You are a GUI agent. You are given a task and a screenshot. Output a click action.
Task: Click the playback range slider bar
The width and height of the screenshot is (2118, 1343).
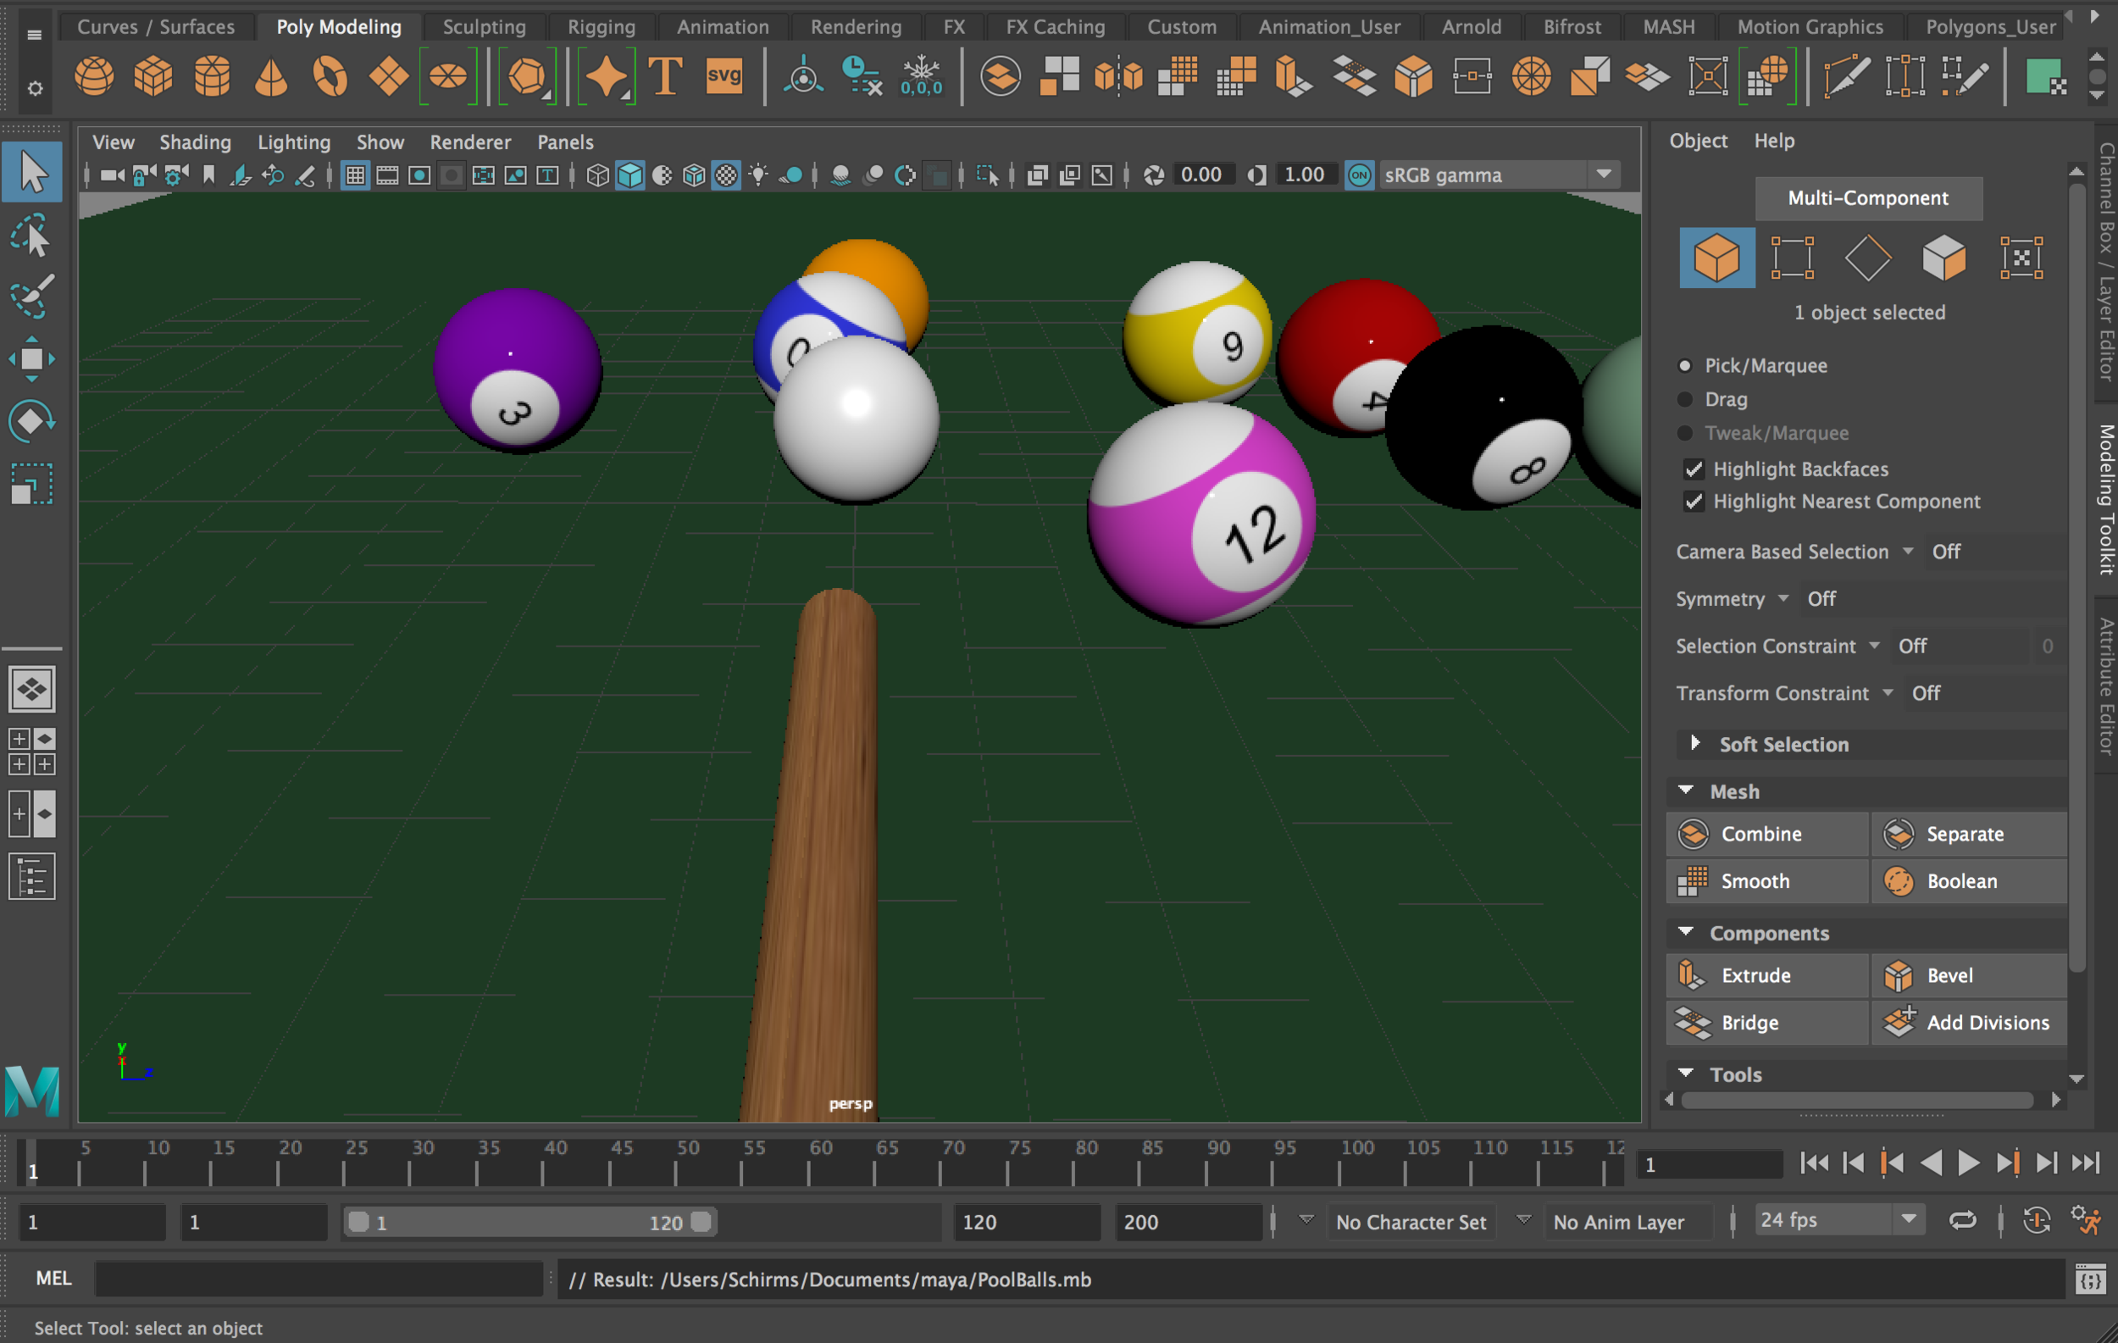point(529,1222)
